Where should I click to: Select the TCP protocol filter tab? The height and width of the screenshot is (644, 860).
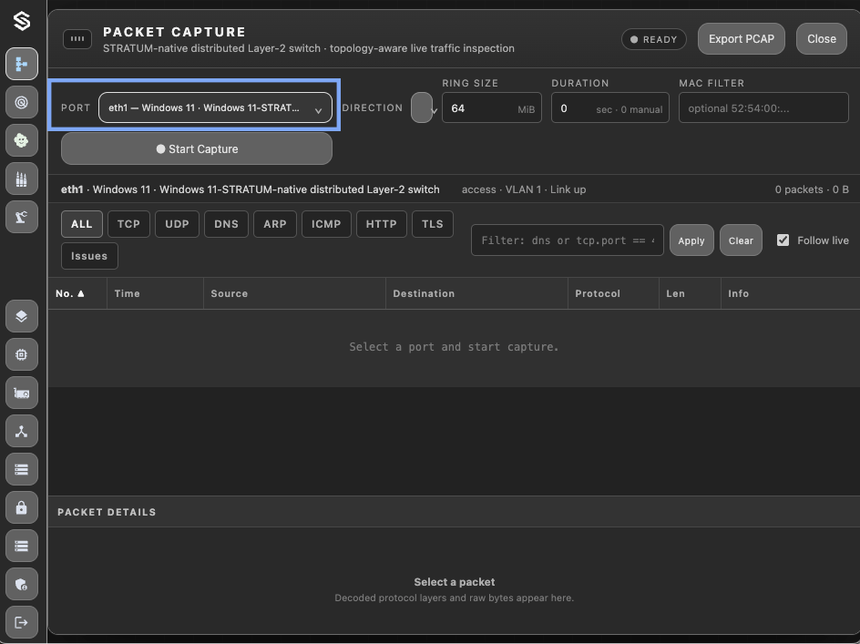[x=128, y=224]
